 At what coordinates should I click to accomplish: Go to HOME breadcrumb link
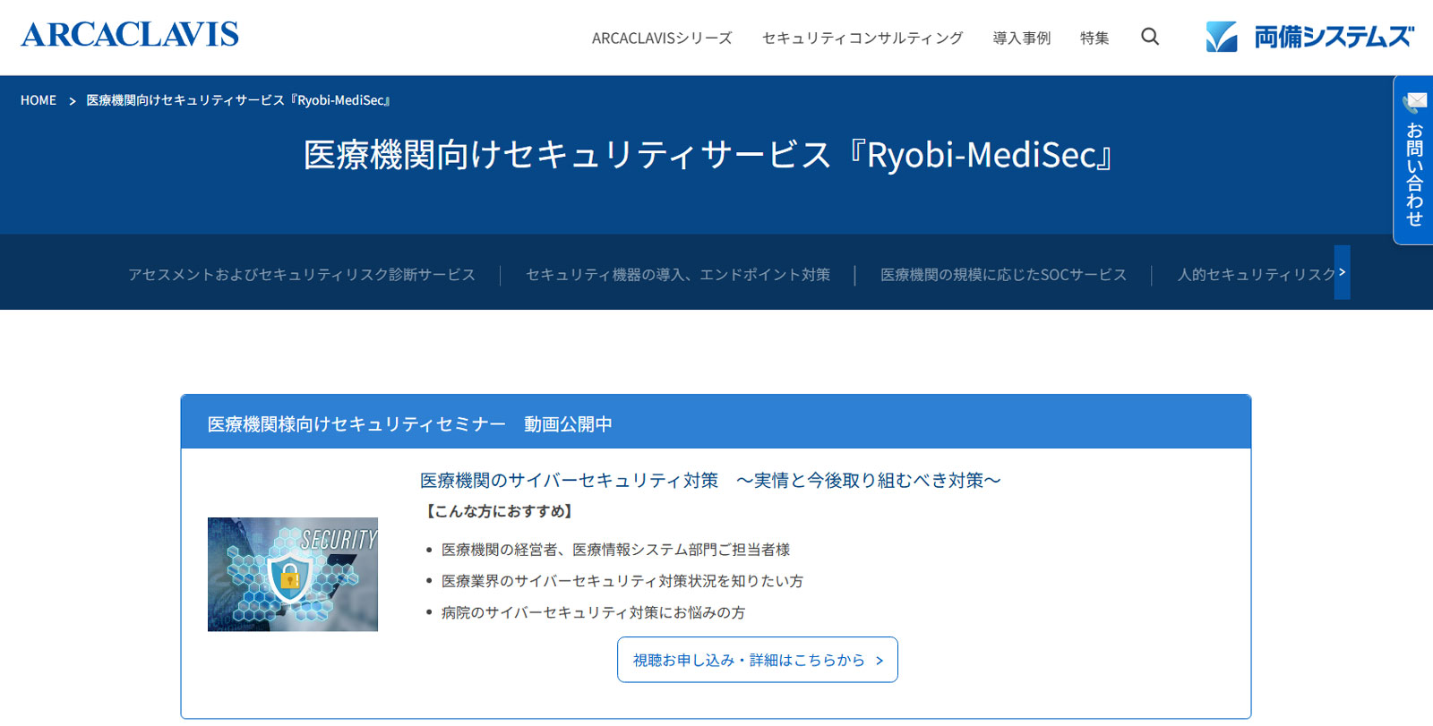click(x=39, y=100)
